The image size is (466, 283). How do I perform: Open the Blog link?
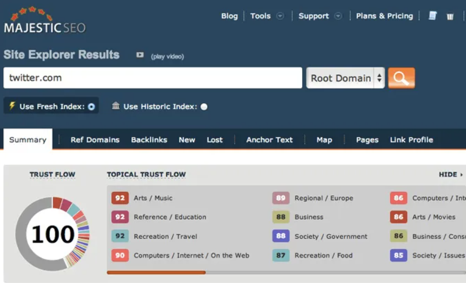[229, 16]
